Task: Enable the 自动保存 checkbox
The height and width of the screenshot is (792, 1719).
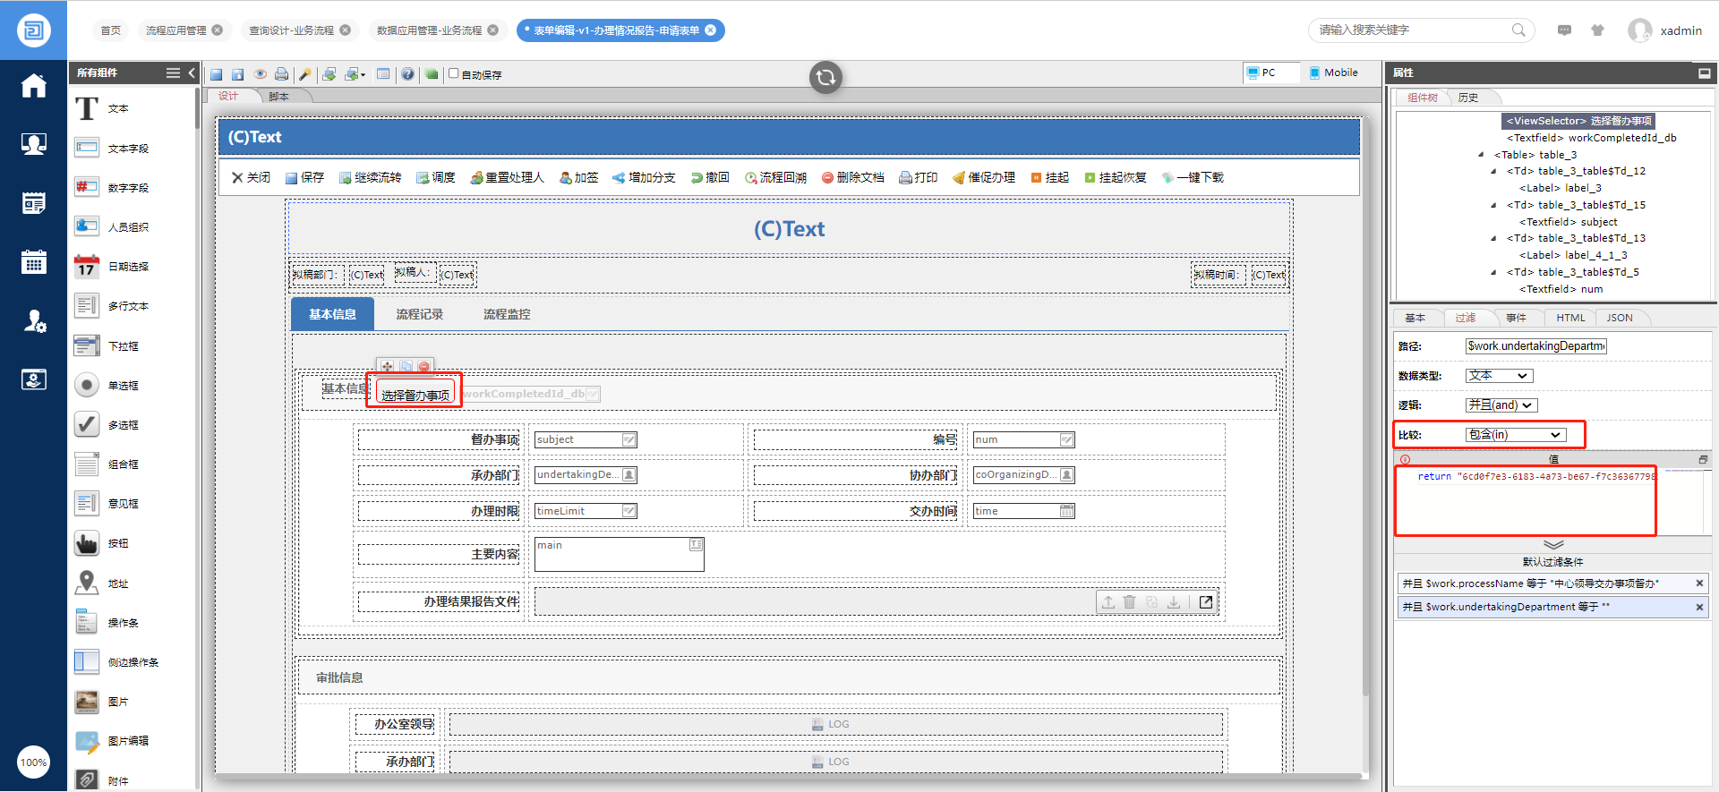Action: (454, 73)
